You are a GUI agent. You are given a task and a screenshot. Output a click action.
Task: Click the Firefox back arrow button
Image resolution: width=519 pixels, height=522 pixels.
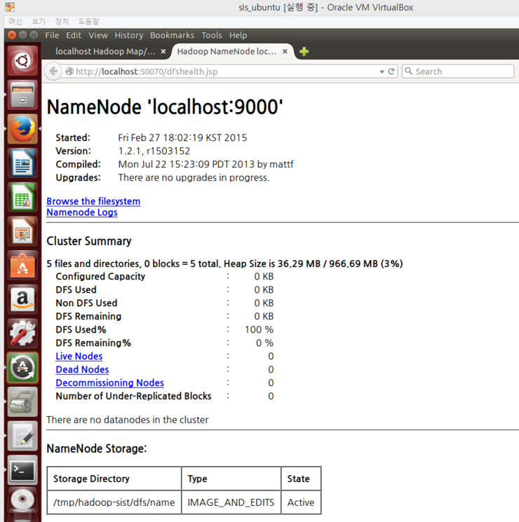(x=53, y=71)
